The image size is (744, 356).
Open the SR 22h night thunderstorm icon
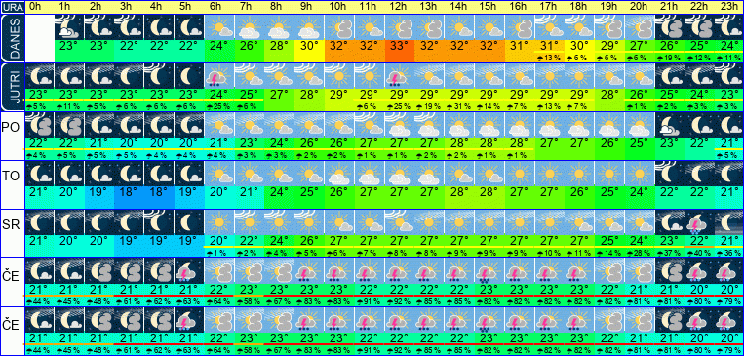pos(699,222)
